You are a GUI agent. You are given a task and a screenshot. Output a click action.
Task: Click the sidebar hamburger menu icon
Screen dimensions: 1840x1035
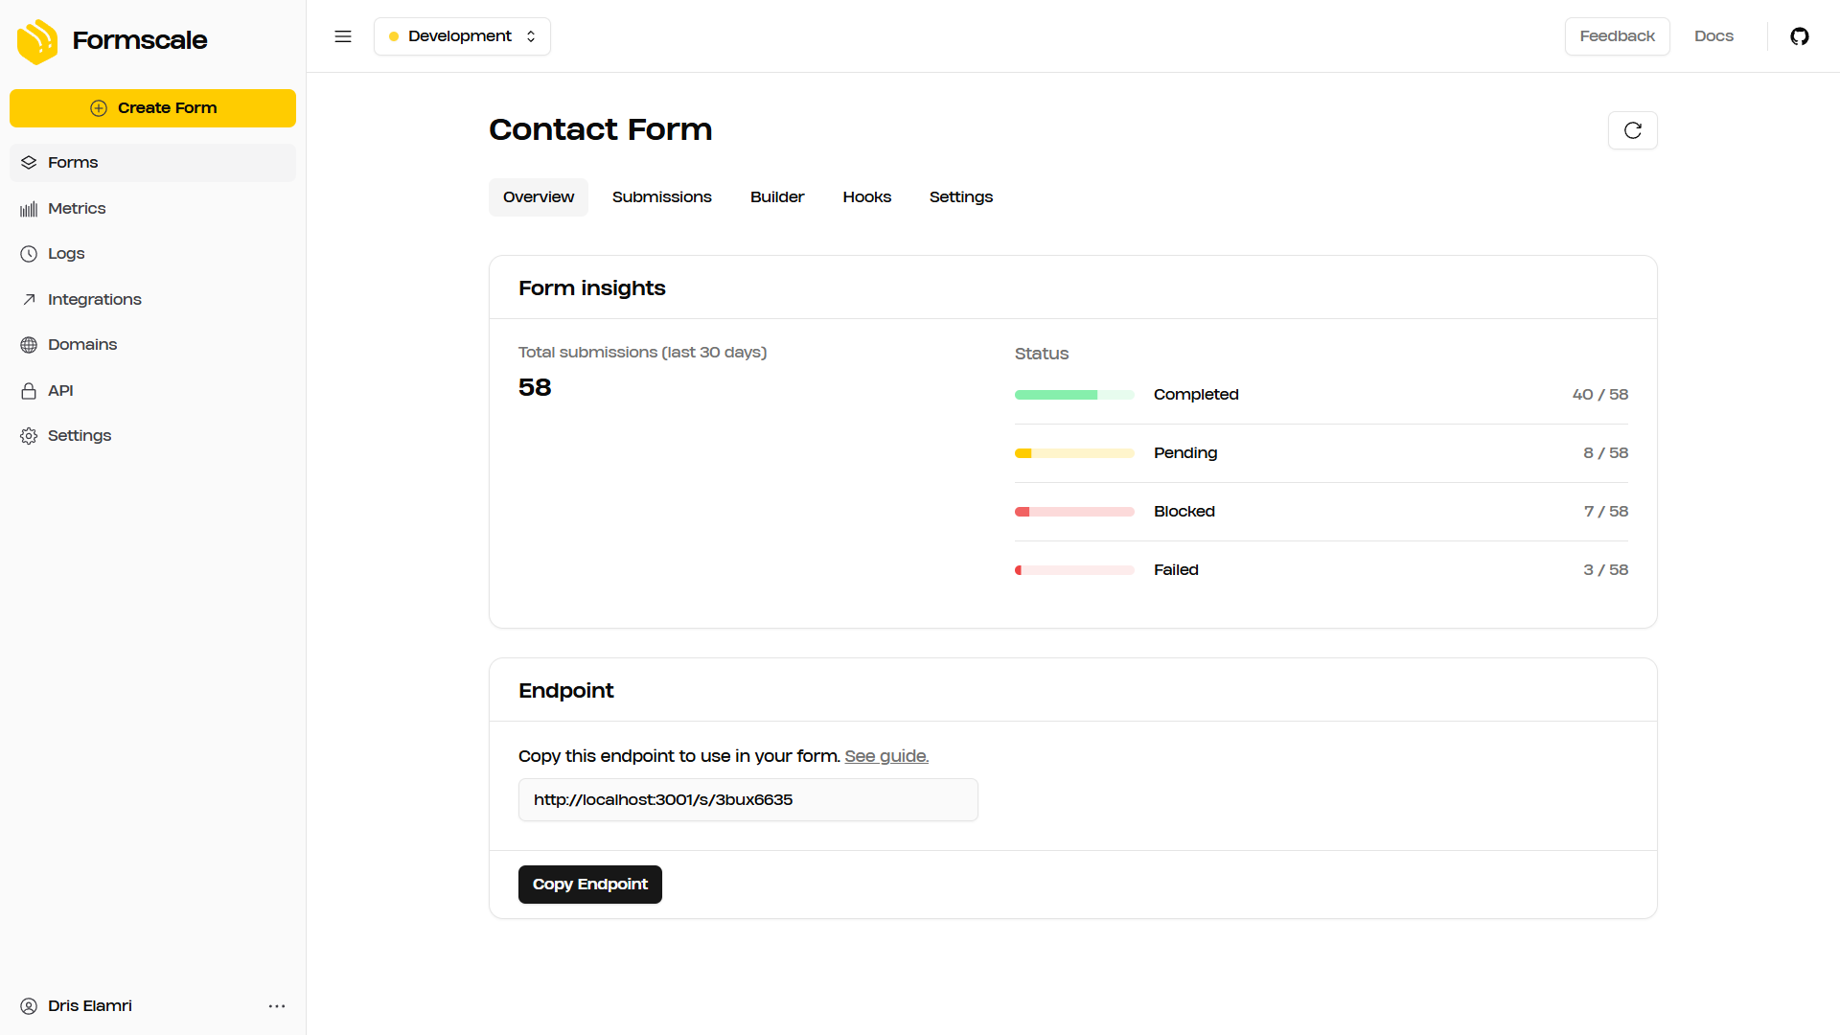point(342,35)
